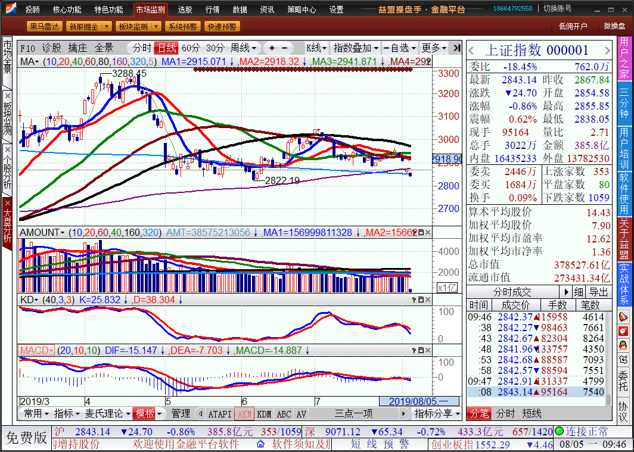Select the ABC indicator tab
Screen dimensions: 634x452
pos(284,414)
